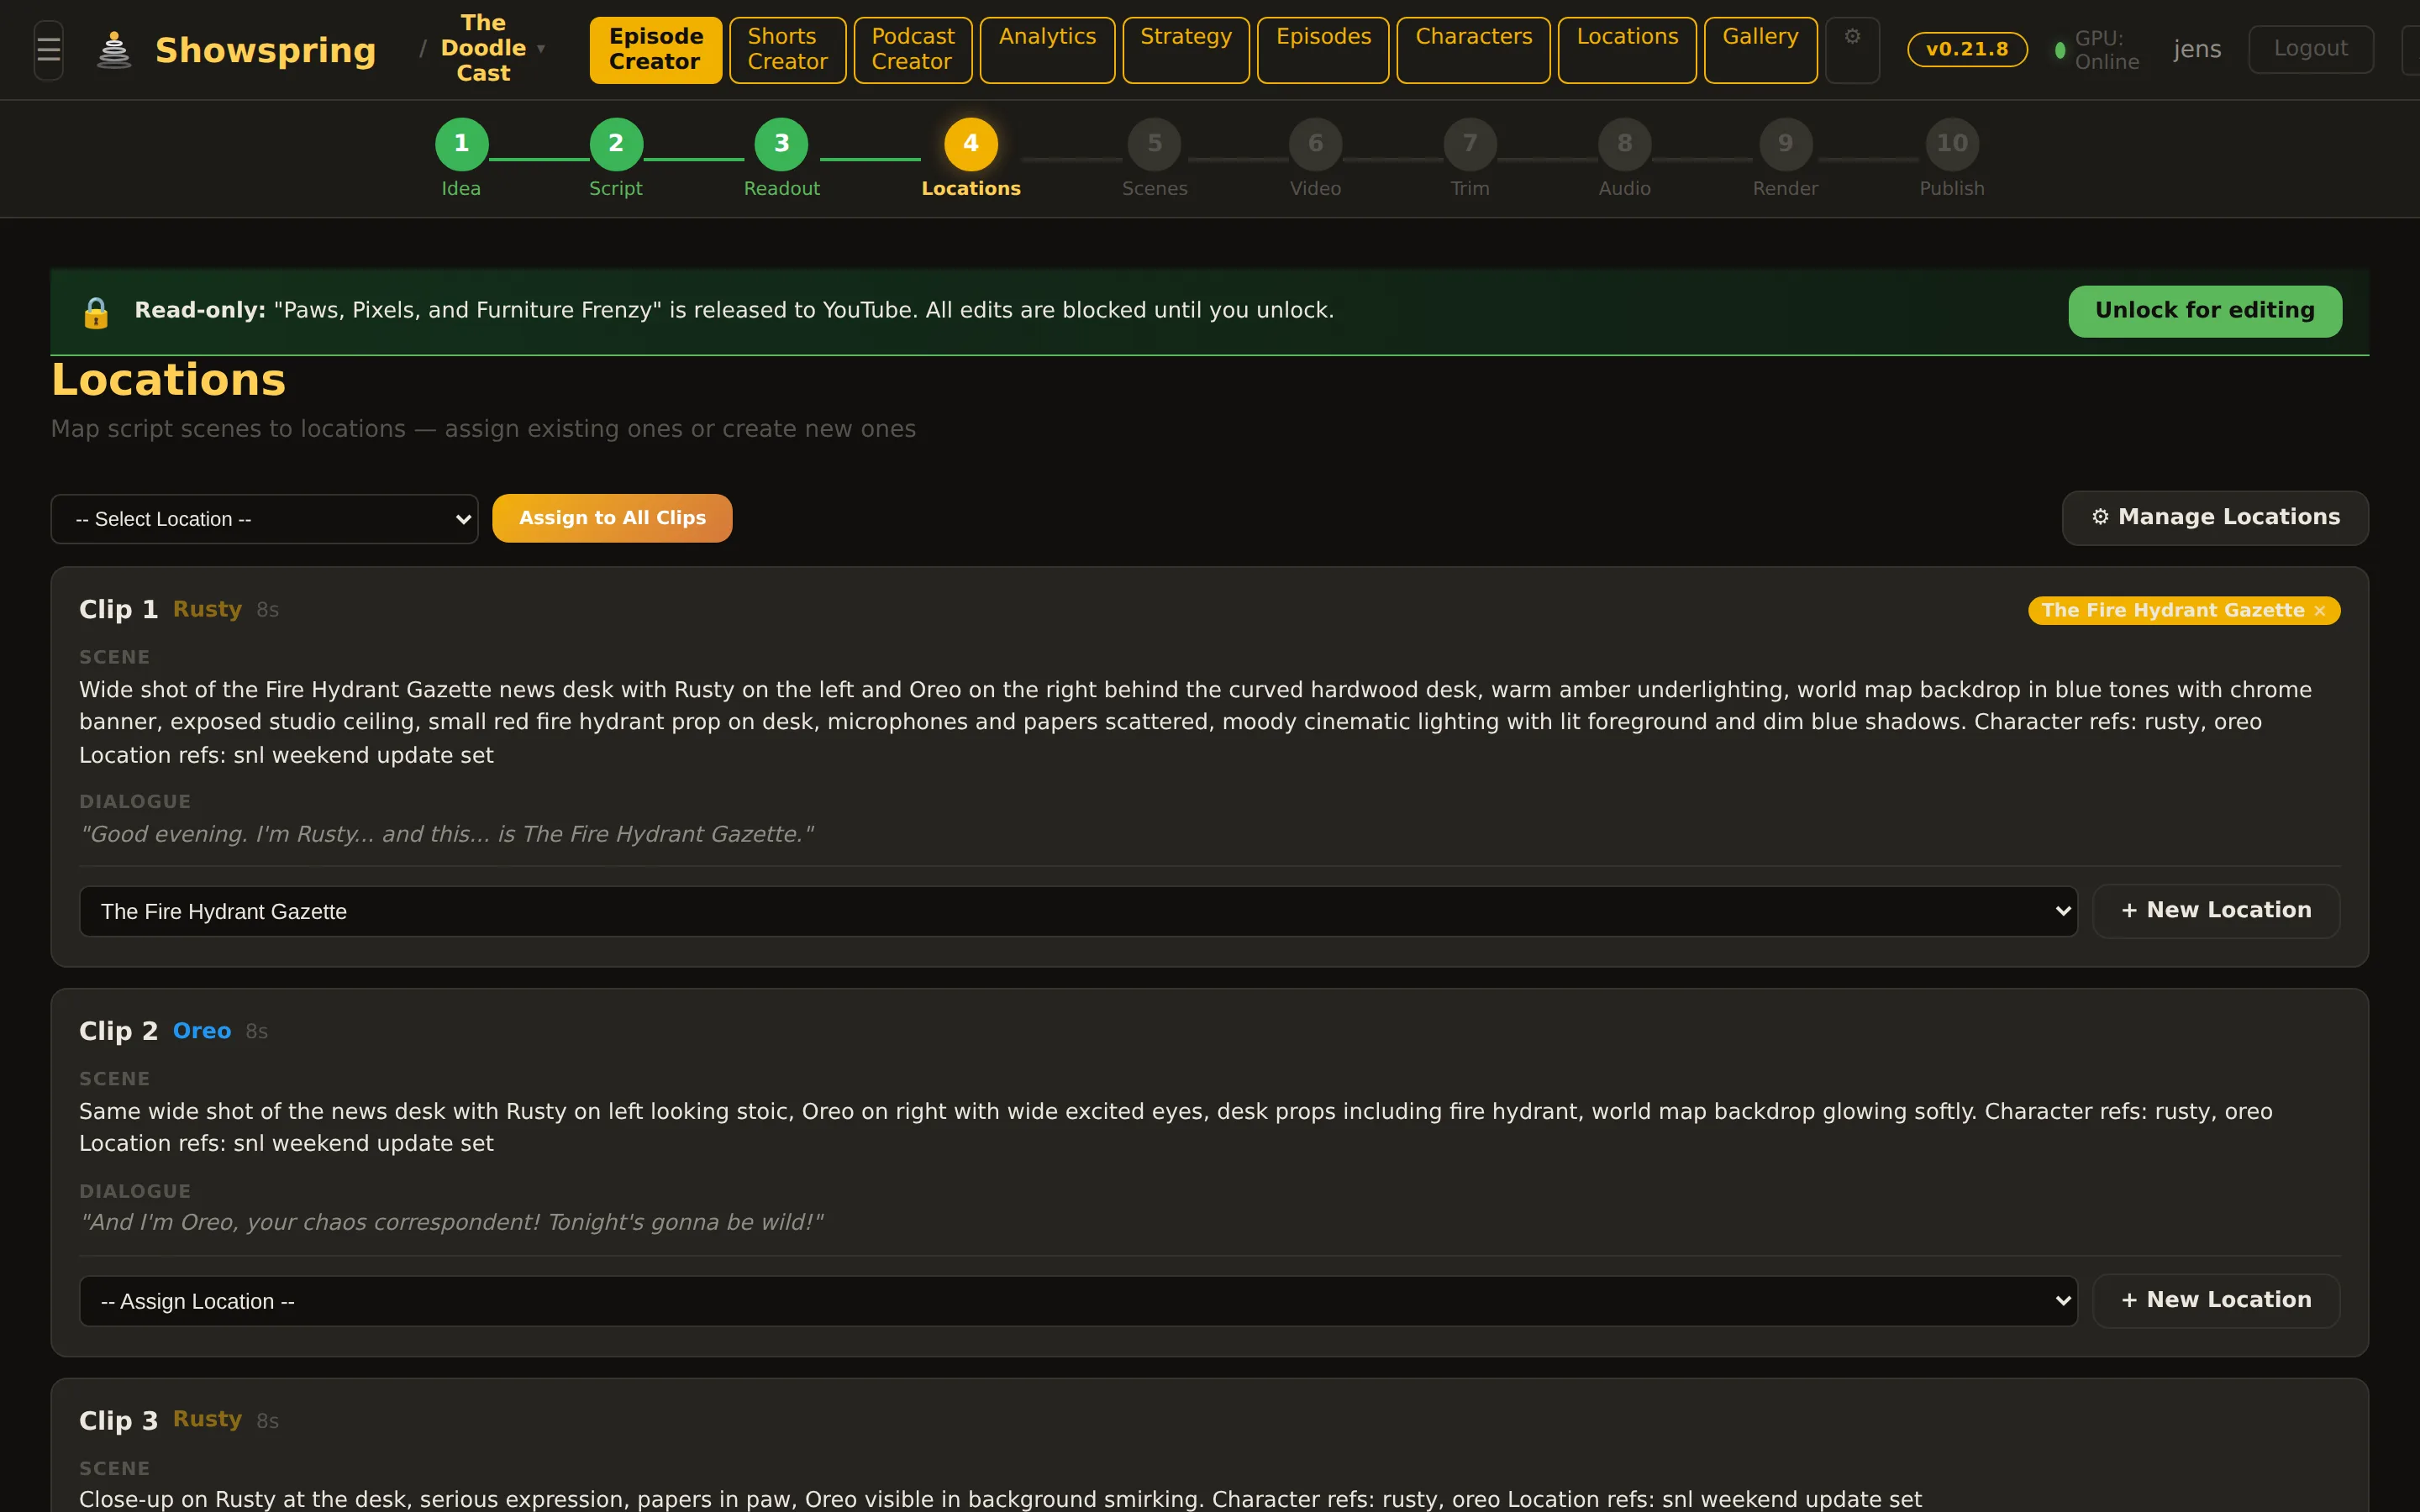Jump to step 7 Trim circle
Viewport: 2420px width, 1512px height.
point(1470,144)
